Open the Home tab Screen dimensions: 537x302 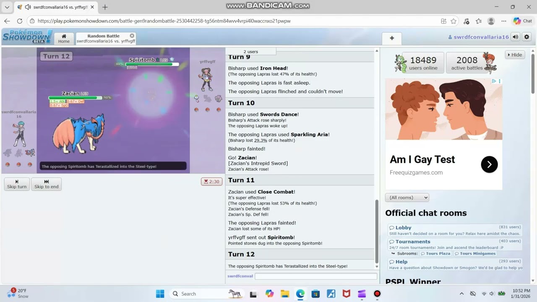click(64, 39)
